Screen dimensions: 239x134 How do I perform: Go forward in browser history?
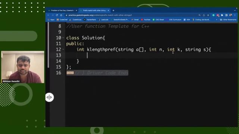tap(53, 15)
